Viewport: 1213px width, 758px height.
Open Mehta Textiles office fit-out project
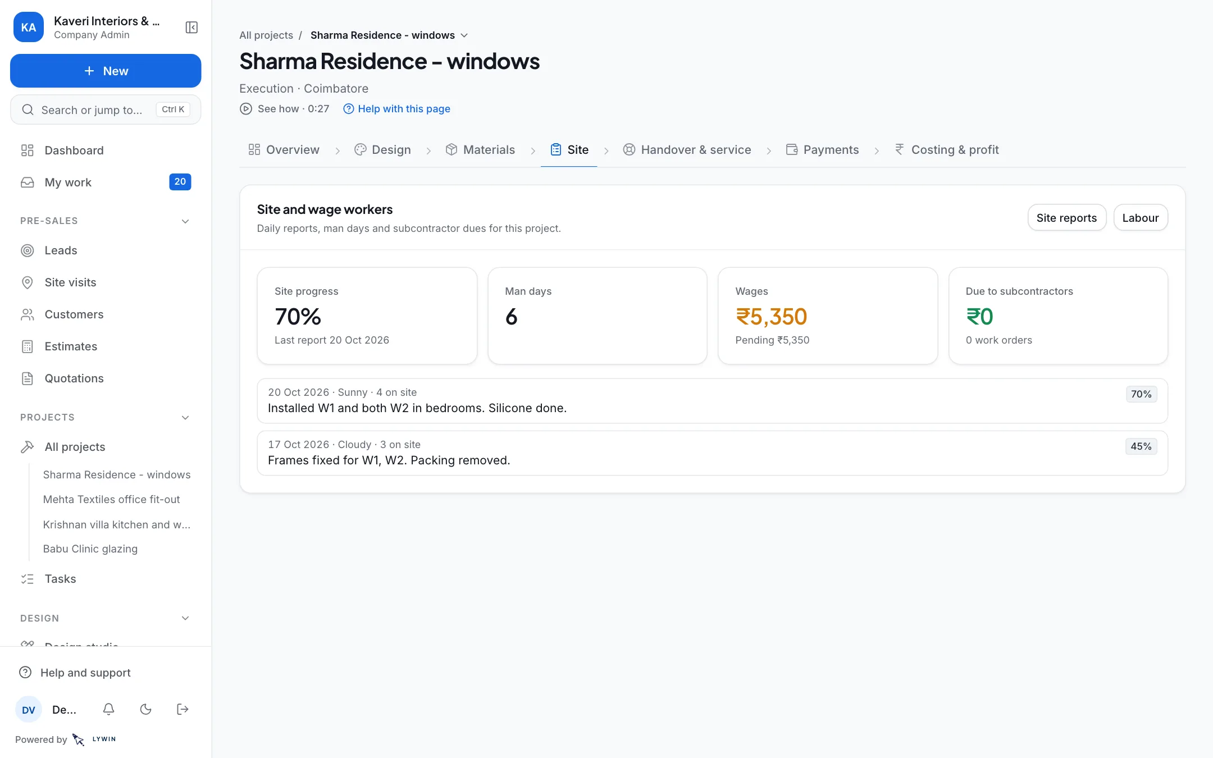pyautogui.click(x=112, y=500)
